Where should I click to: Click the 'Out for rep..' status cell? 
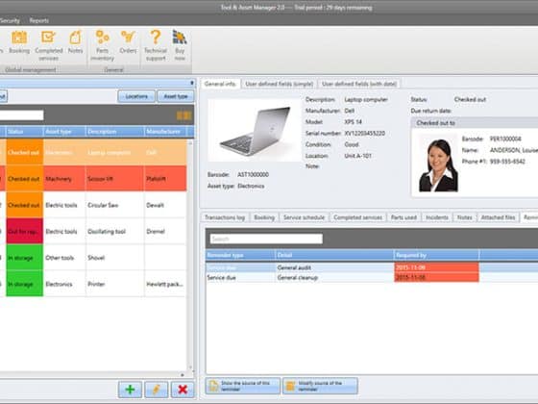pos(24,231)
